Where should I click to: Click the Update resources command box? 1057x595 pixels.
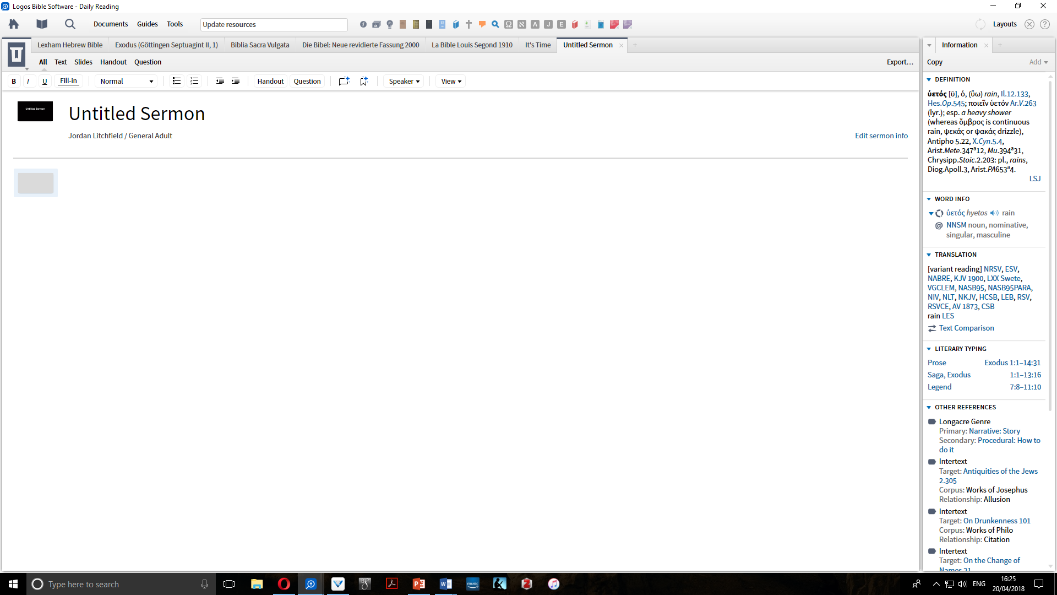pyautogui.click(x=274, y=25)
